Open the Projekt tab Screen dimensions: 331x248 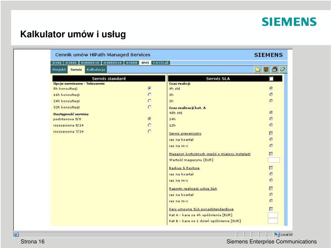tap(59, 70)
